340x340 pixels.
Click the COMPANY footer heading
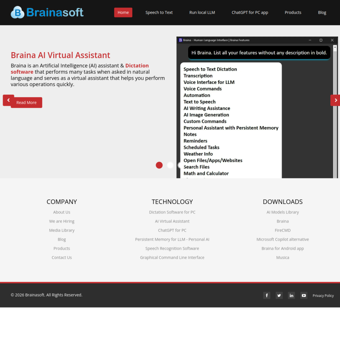62,202
